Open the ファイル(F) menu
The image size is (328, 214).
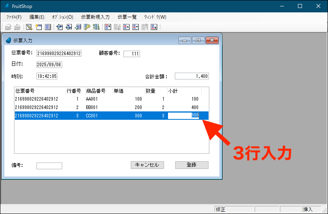(14, 17)
